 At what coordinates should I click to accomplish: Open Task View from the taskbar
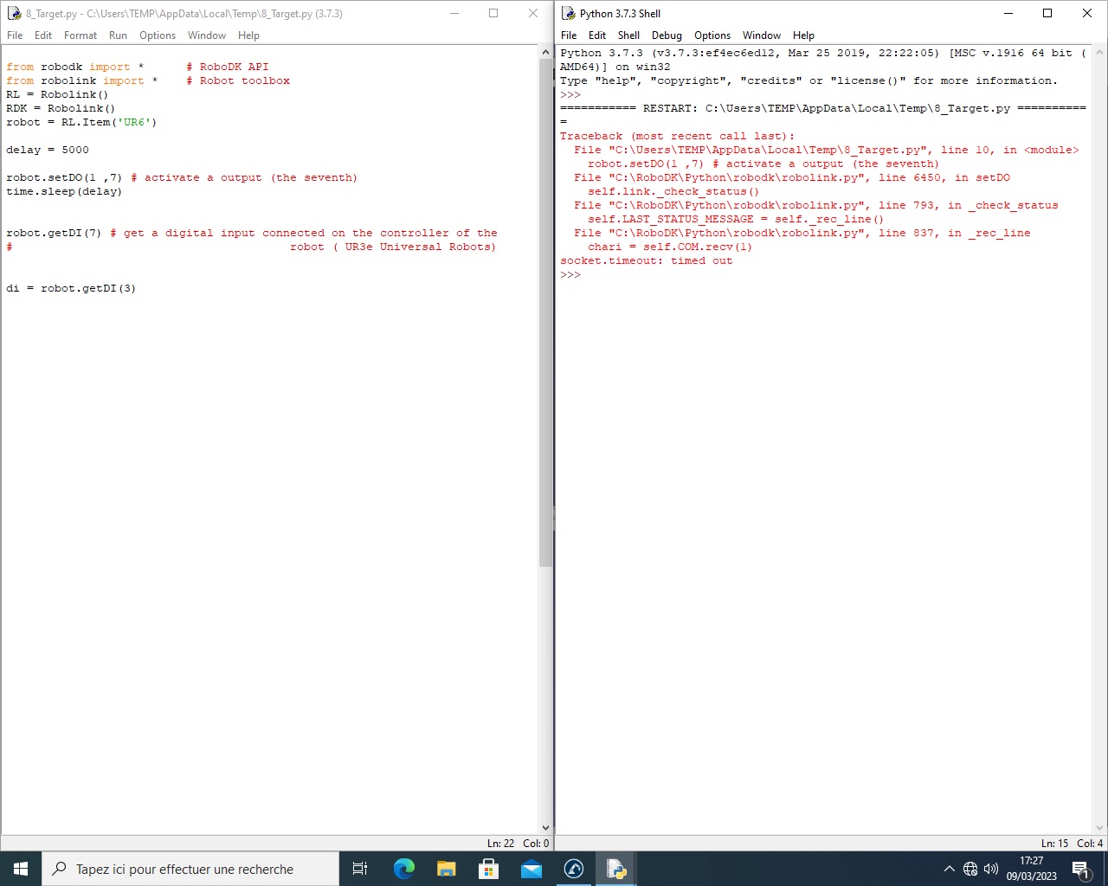click(360, 869)
